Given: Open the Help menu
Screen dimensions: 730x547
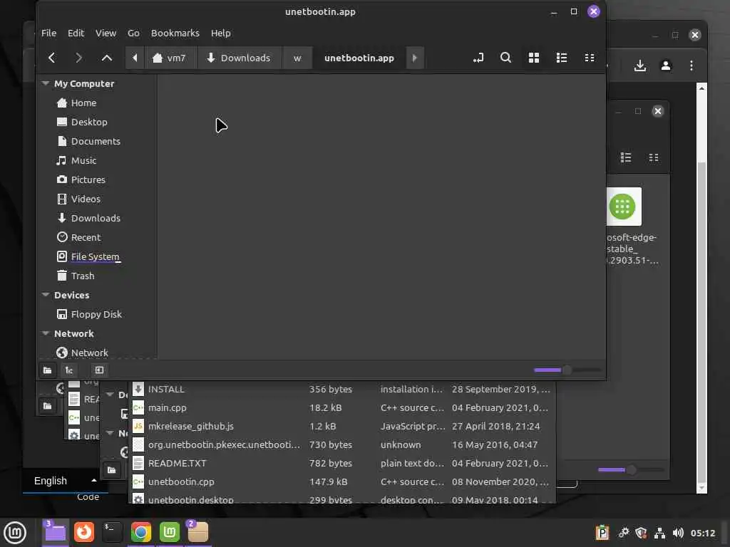Looking at the screenshot, I should [221, 33].
